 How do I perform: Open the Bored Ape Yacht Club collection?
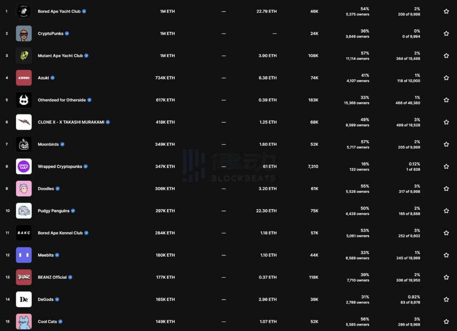59,12
